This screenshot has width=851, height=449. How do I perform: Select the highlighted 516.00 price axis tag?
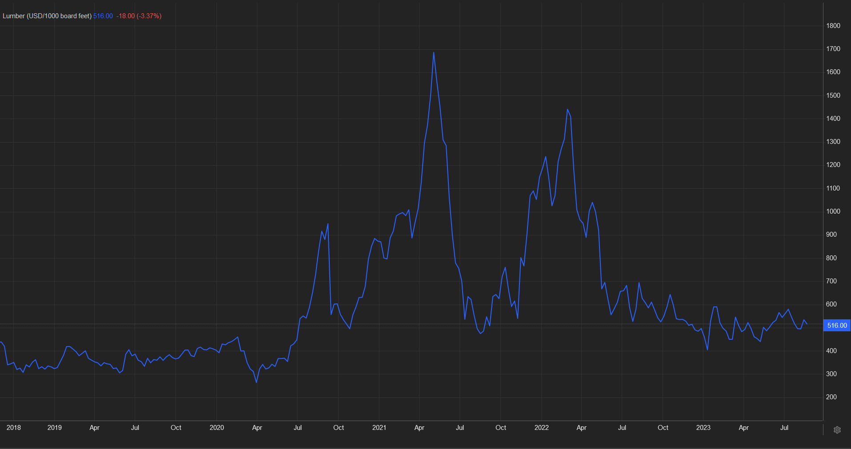point(836,326)
